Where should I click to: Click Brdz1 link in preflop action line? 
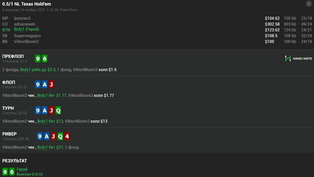click(26, 70)
